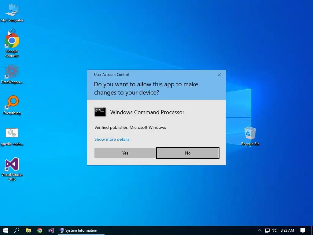This screenshot has width=313, height=235.
Task: Click No in User Account Control
Action: (188, 153)
